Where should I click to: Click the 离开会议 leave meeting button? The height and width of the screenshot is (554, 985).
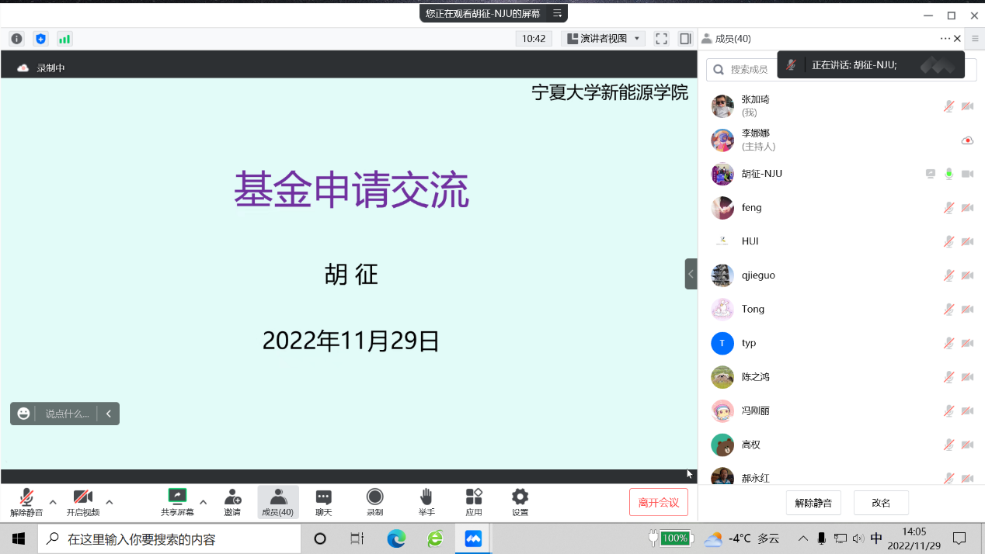(659, 503)
